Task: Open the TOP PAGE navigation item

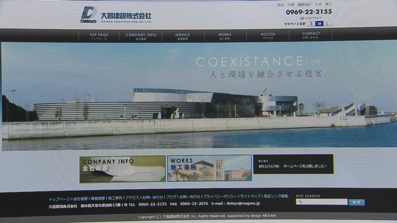Action: pos(99,36)
